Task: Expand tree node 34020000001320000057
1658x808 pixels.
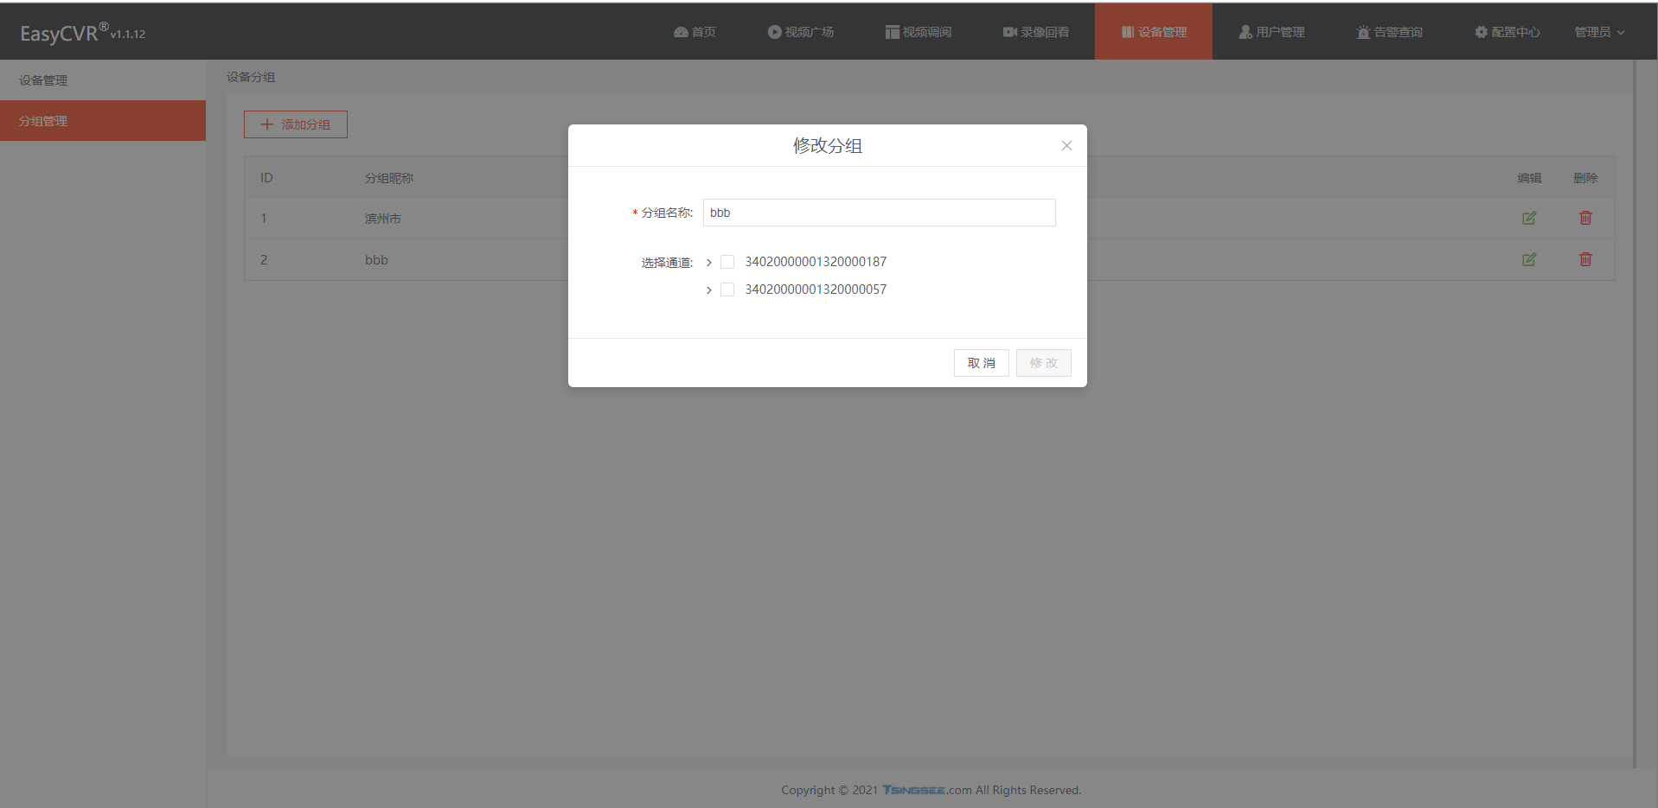Action: point(709,290)
